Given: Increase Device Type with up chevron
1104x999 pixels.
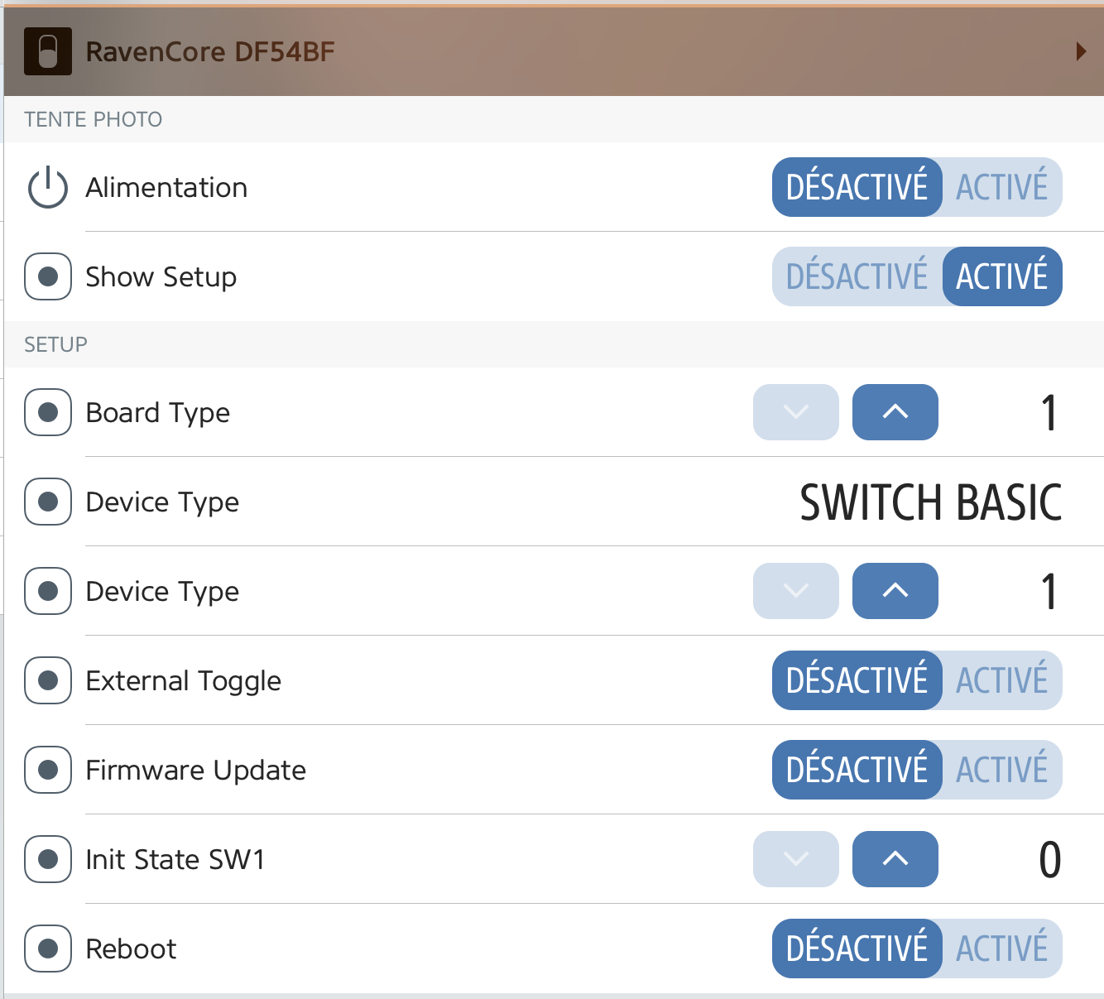Looking at the screenshot, I should 895,591.
